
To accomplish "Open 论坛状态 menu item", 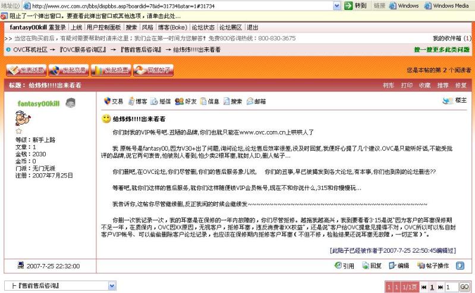I will 203,27.
